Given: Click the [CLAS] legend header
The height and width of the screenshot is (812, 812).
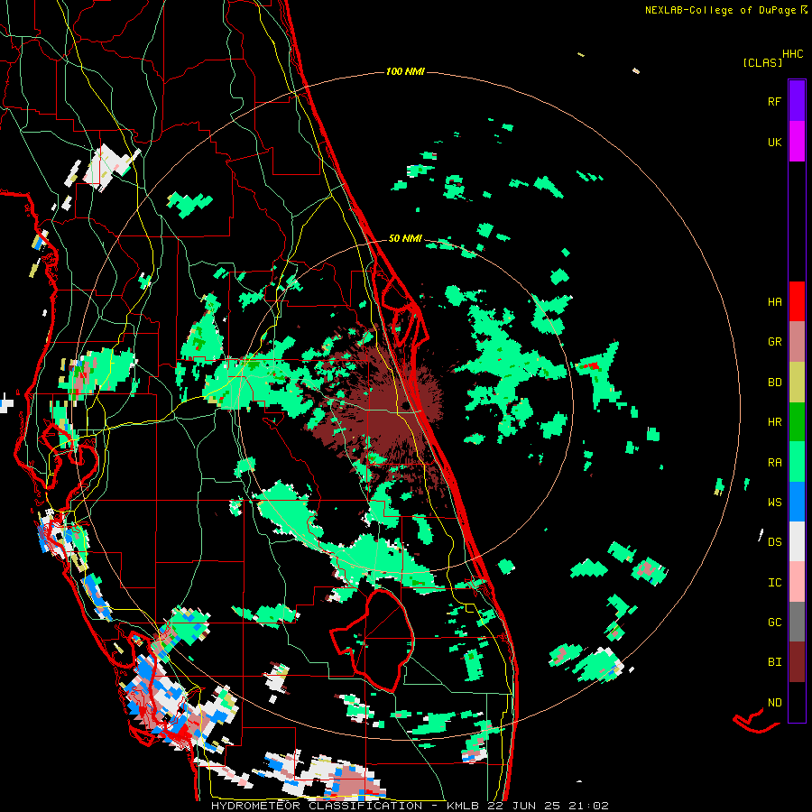Looking at the screenshot, I should click(762, 62).
